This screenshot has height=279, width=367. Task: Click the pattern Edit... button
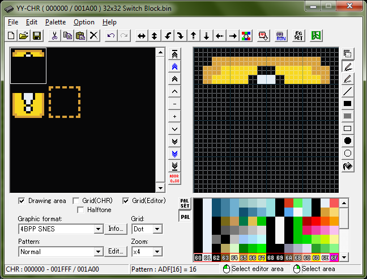[x=116, y=251]
